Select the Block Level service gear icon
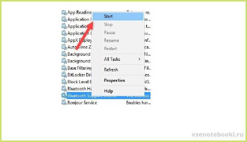Screen dimensions: 247x142 click(x=64, y=82)
